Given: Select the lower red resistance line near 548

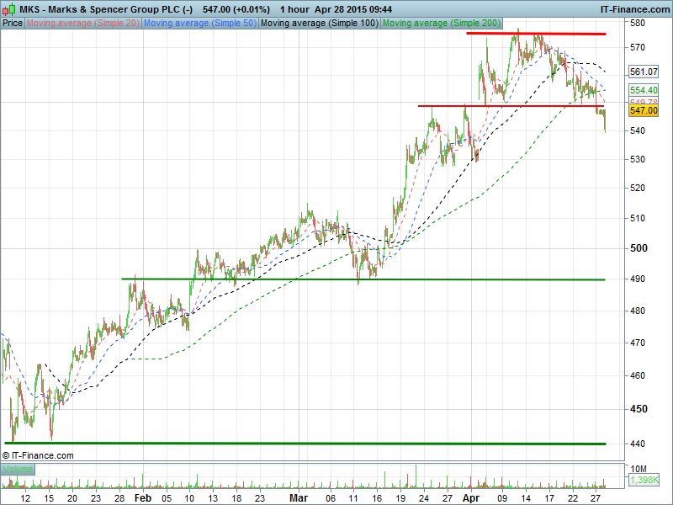Looking at the screenshot, I should pyautogui.click(x=505, y=106).
